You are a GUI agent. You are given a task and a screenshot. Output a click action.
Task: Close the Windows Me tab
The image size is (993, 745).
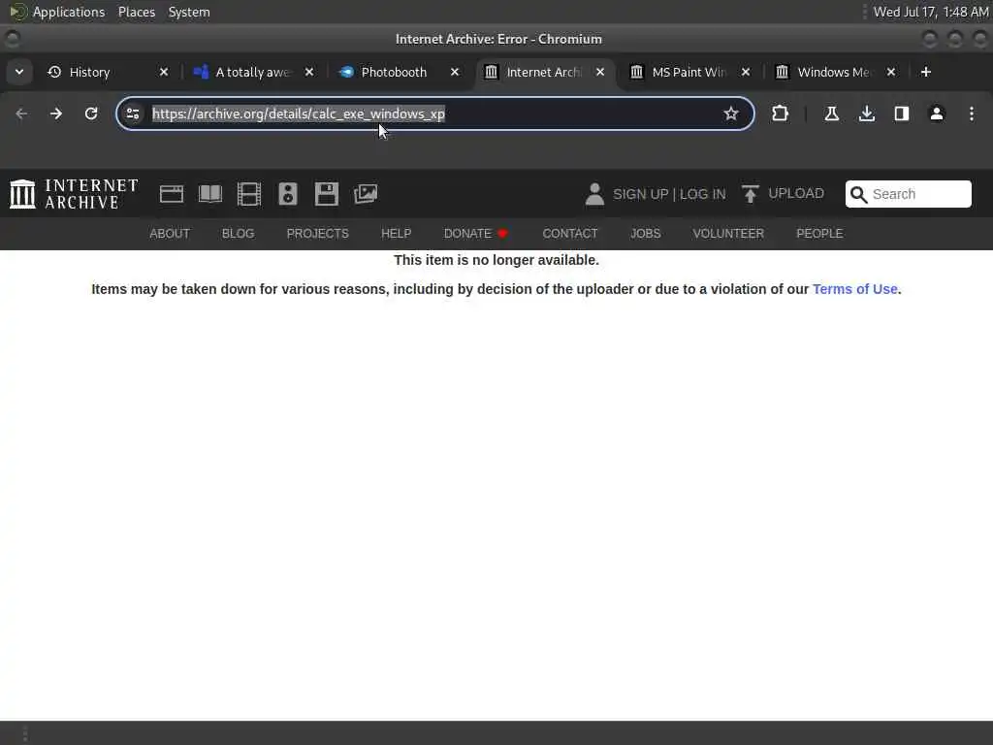coord(891,72)
